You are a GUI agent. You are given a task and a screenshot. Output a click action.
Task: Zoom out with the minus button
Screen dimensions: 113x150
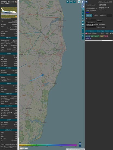click(x=80, y=146)
